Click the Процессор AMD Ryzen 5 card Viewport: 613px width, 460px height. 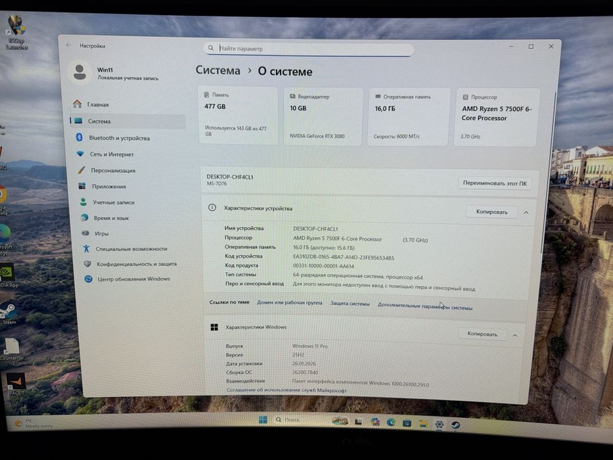coord(497,118)
